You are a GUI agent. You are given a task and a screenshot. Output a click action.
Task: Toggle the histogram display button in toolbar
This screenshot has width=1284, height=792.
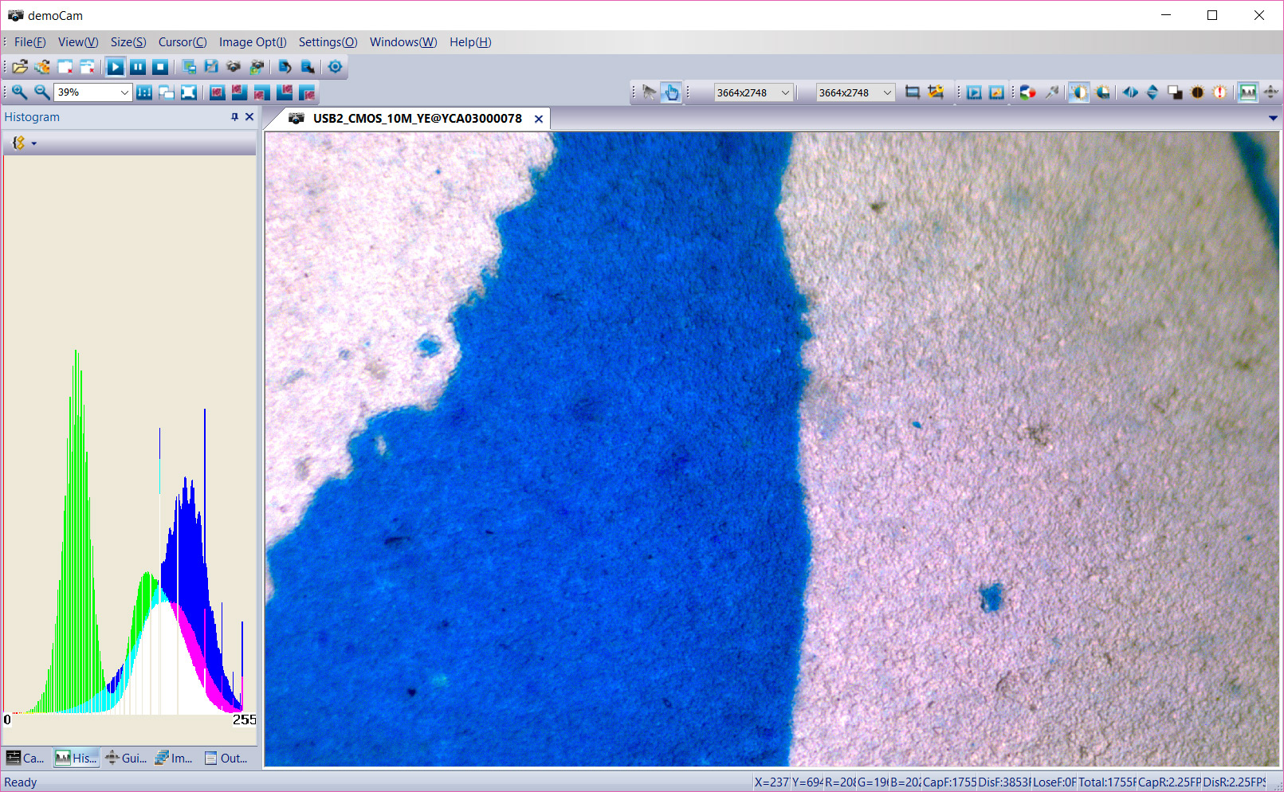click(x=1247, y=92)
